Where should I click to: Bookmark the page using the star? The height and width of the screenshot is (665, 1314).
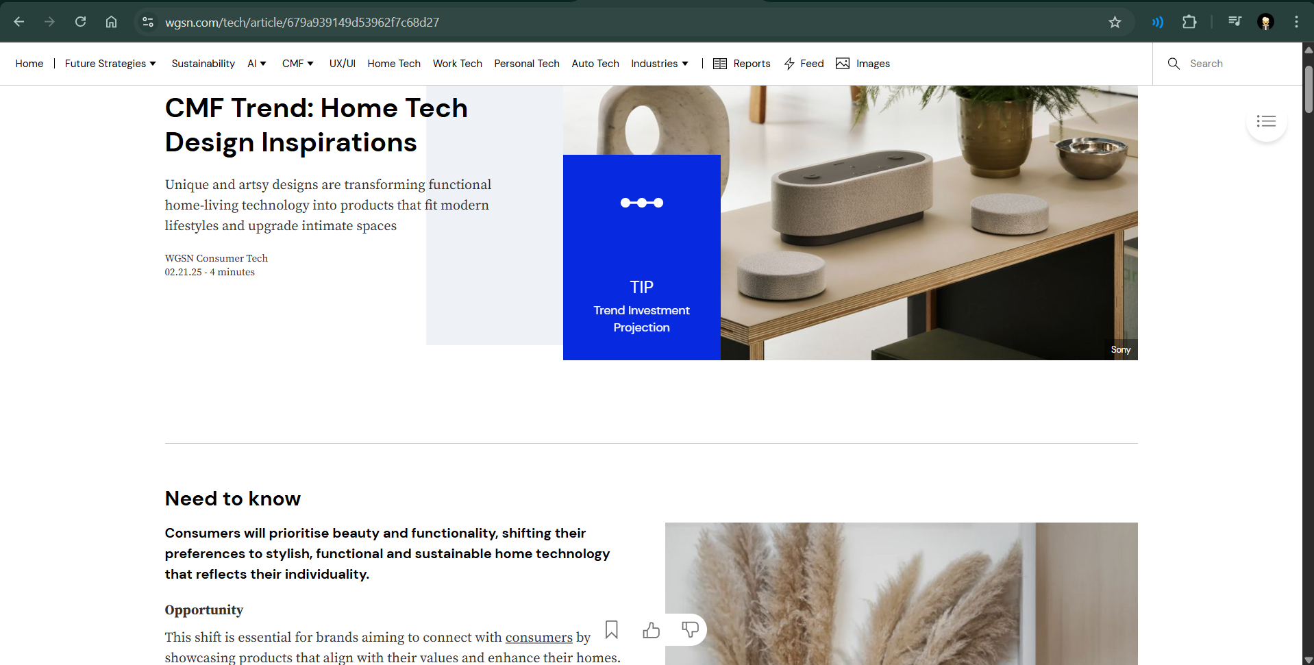(1115, 21)
